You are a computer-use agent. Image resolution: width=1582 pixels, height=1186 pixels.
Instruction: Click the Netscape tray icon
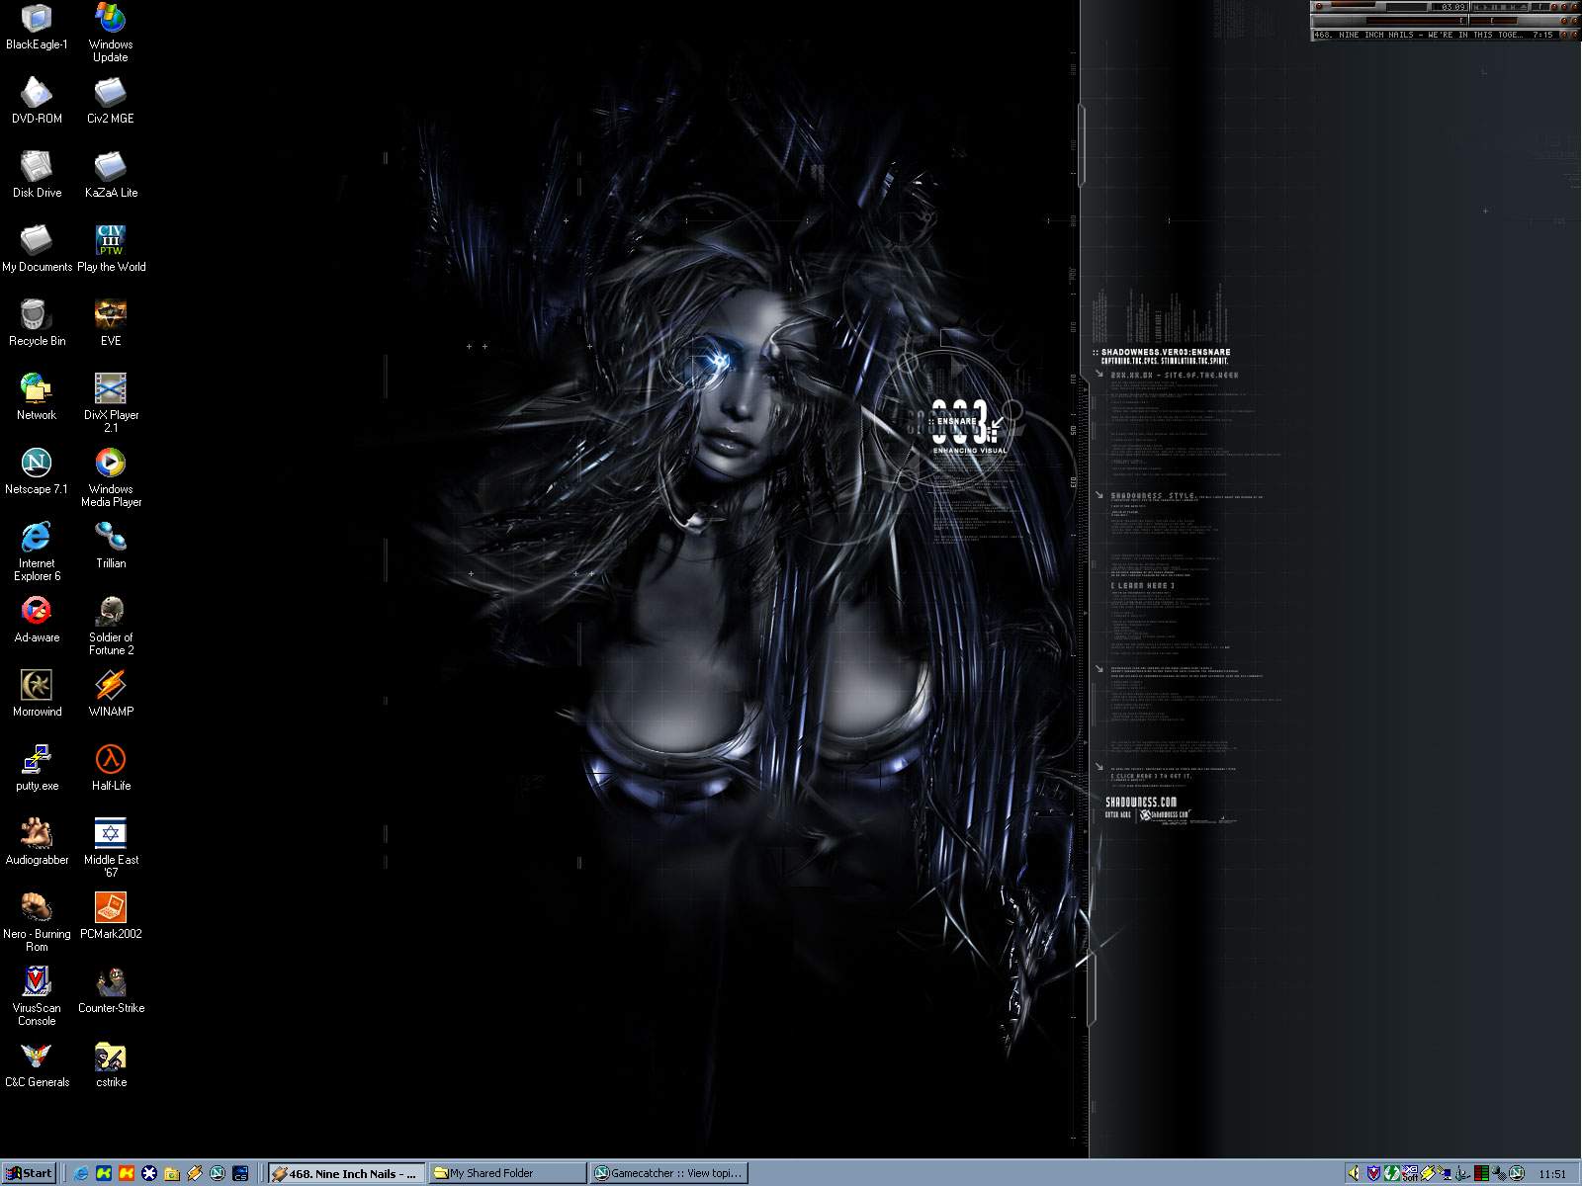click(x=1517, y=1173)
